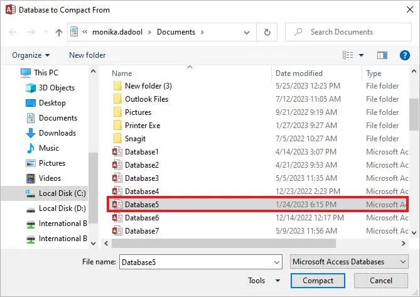This screenshot has width=420, height=297.
Task: Open the Downloads folder in sidebar
Action: point(57,133)
